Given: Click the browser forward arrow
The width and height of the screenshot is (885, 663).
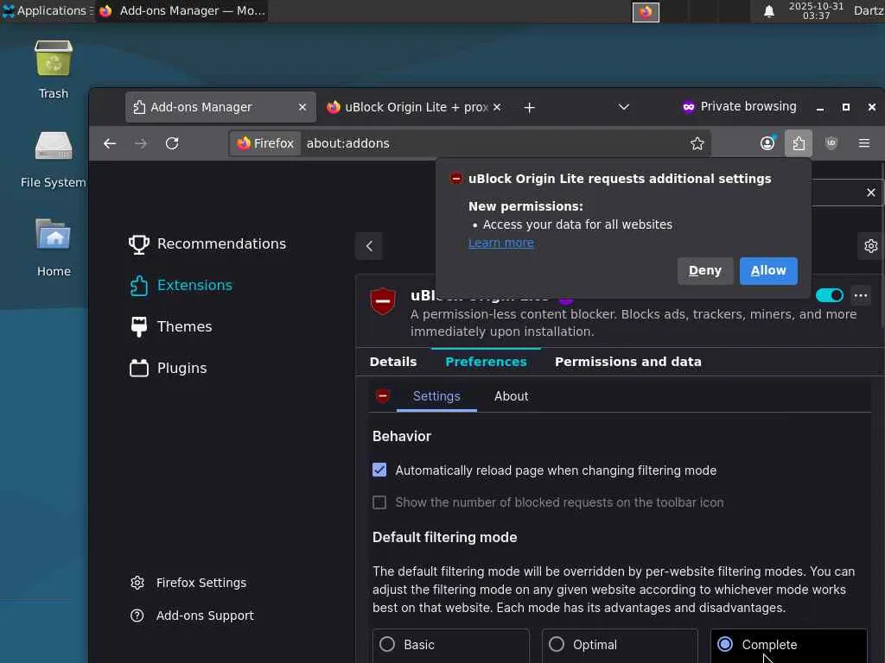Looking at the screenshot, I should click(x=141, y=143).
